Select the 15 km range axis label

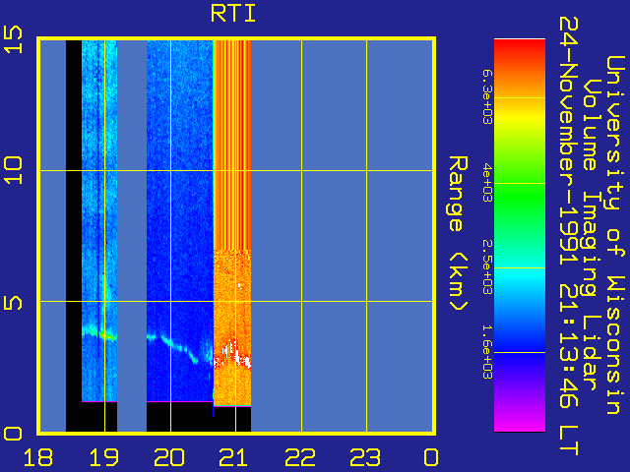pos(13,39)
